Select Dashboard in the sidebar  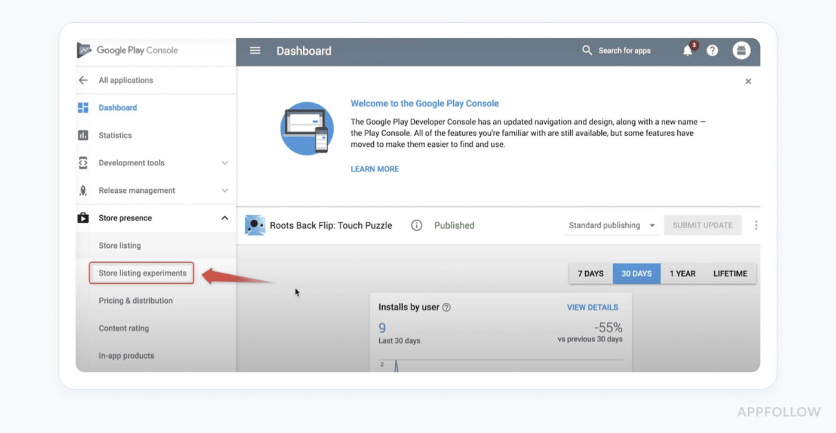click(x=118, y=108)
